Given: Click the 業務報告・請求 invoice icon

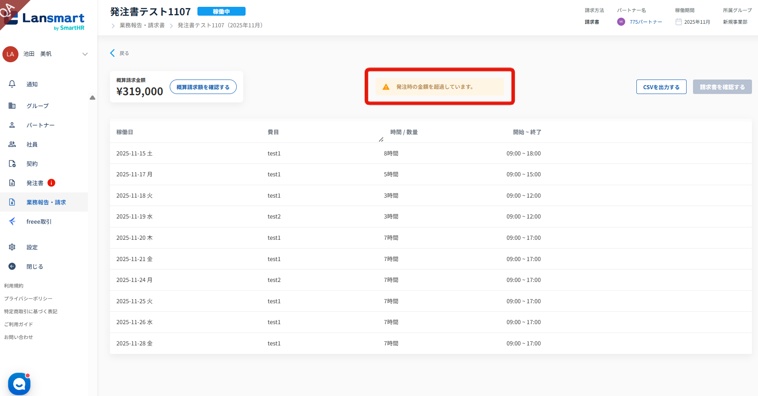Looking at the screenshot, I should click(x=12, y=202).
